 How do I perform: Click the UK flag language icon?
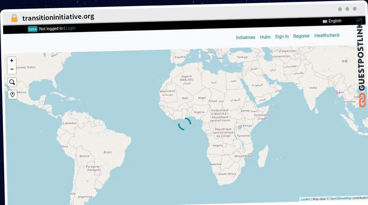tap(325, 21)
